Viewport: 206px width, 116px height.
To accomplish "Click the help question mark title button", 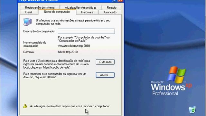I will [x=115, y=0].
